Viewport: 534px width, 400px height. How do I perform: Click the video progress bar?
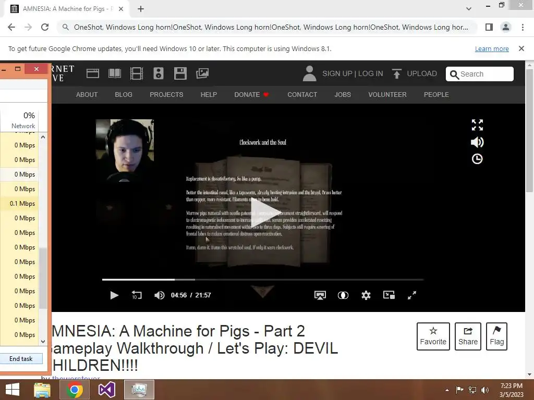[263, 280]
